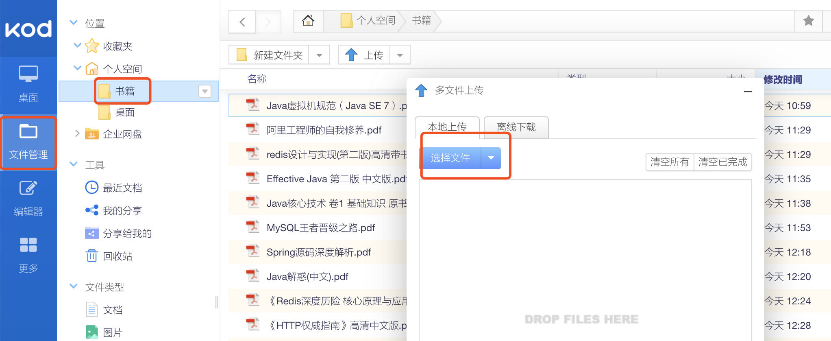831x341 pixels.
Task: Click the favorite star icon
Action: click(809, 21)
